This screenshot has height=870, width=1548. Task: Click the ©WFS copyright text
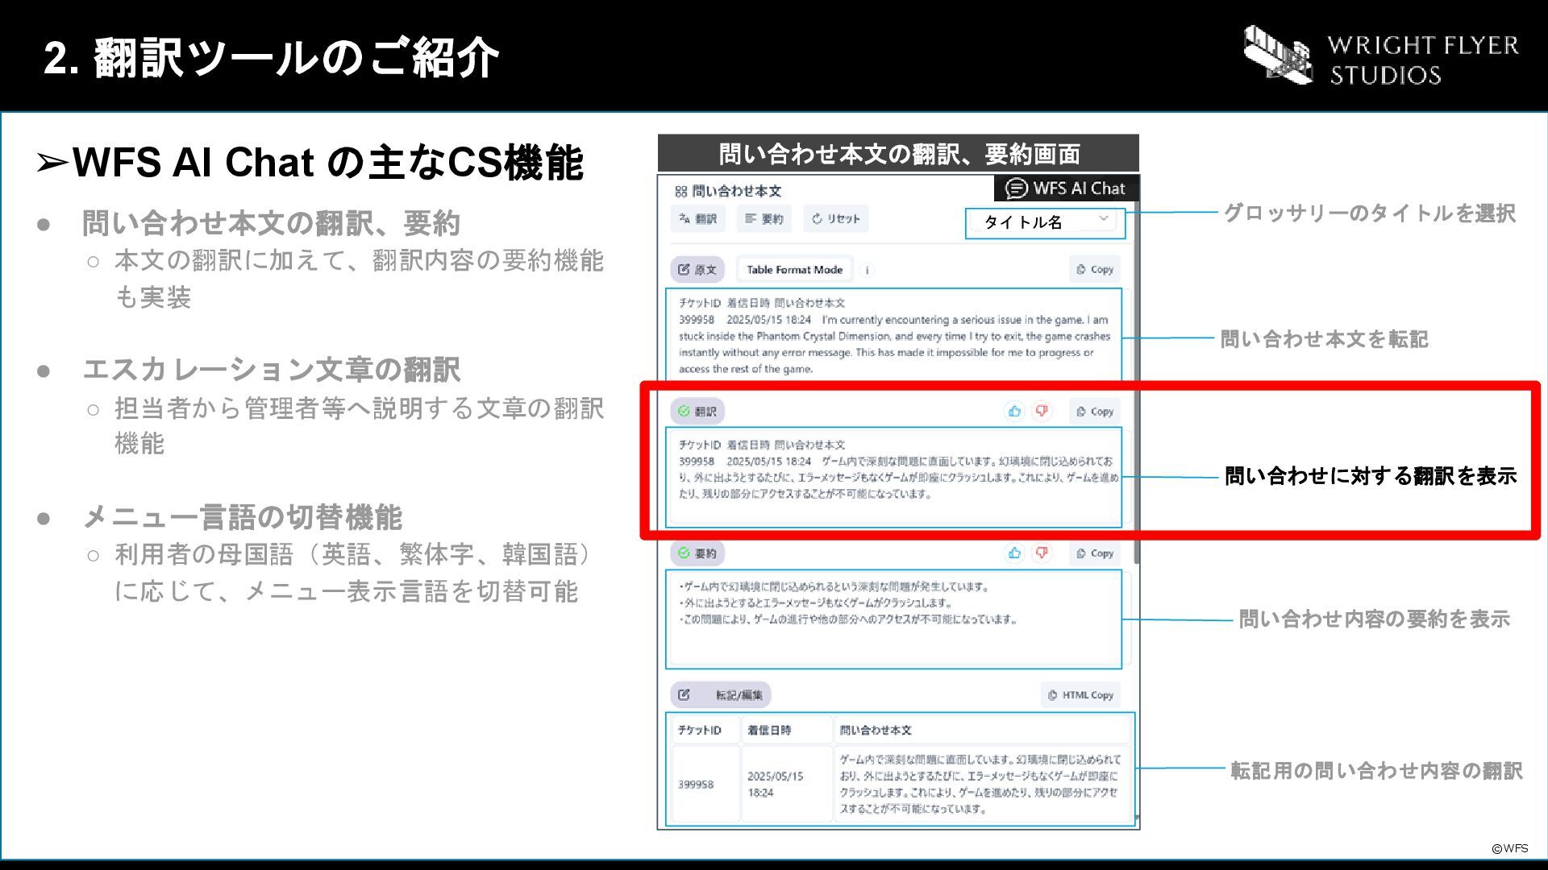click(x=1509, y=848)
